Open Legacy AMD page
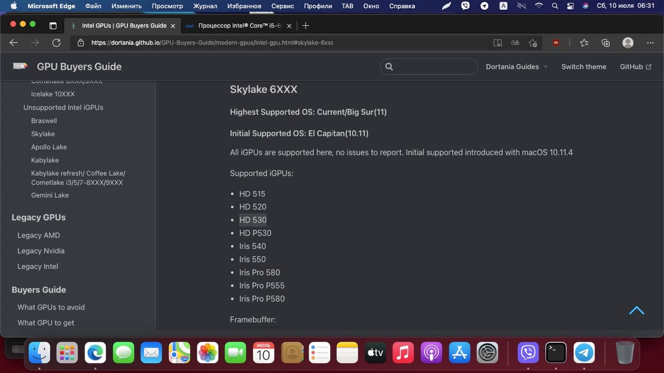 [x=39, y=235]
